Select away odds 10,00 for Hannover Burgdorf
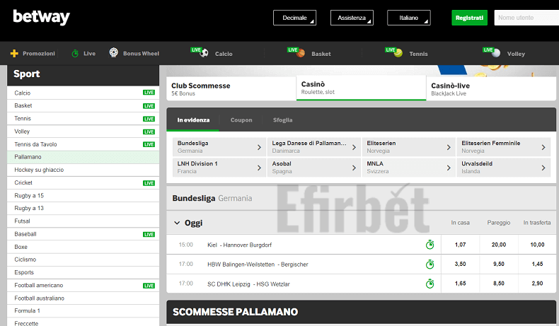This screenshot has height=326, width=559. (537, 245)
